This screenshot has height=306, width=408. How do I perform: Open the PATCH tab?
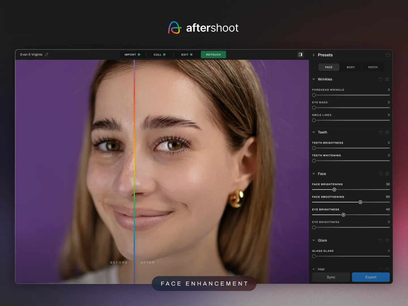click(x=373, y=67)
